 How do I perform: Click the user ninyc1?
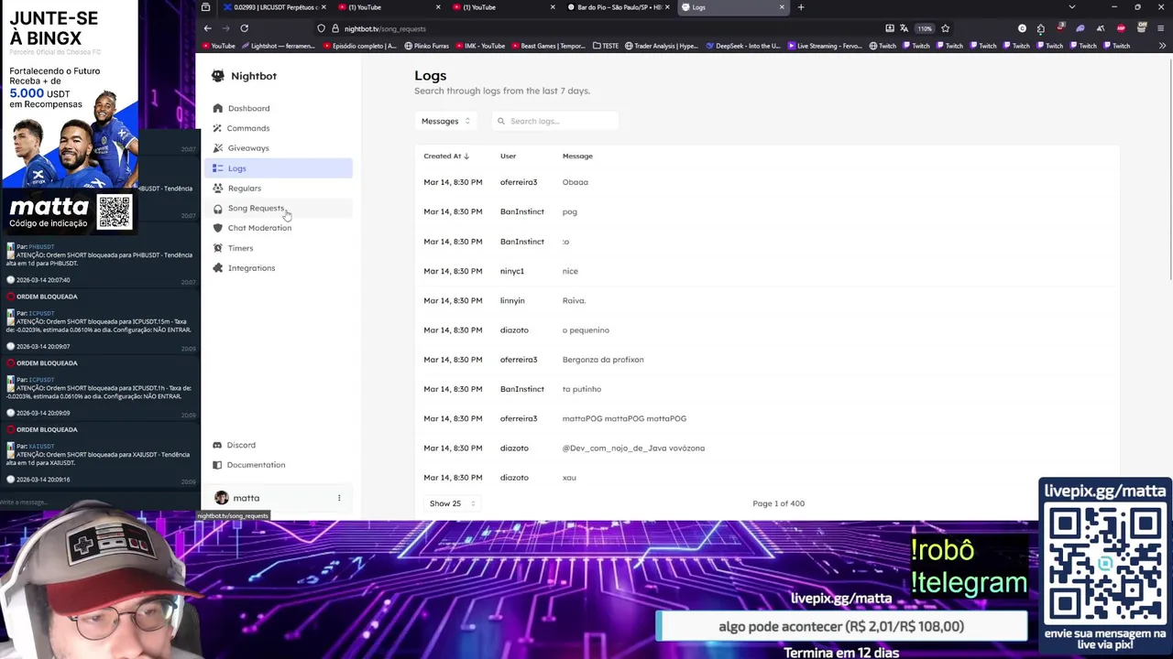click(x=512, y=271)
